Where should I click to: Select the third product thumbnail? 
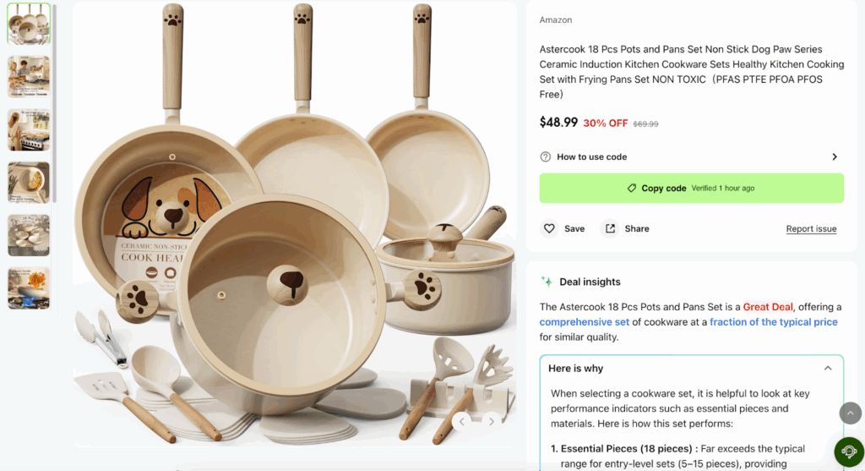29,129
